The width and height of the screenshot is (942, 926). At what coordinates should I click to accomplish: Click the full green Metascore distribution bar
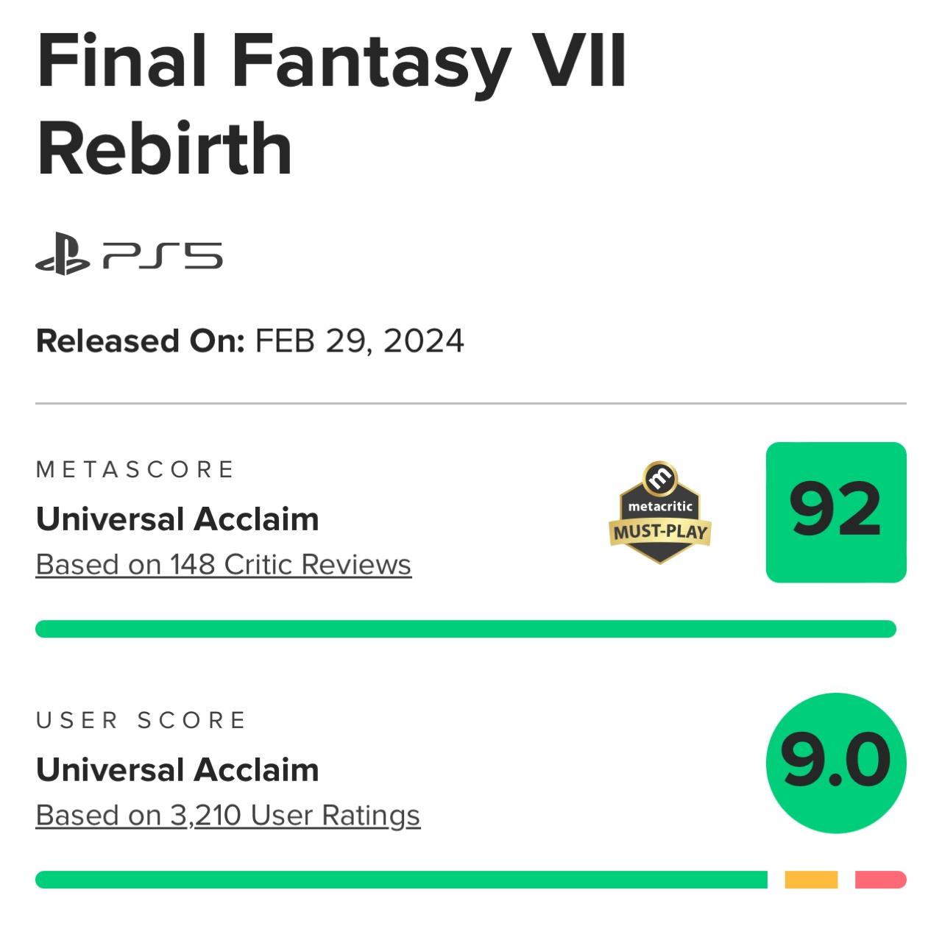click(x=465, y=629)
